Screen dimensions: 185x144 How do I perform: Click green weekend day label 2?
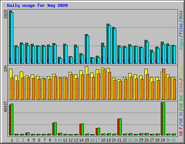17,140
